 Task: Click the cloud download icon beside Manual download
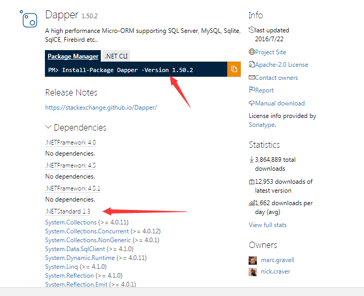[252, 103]
